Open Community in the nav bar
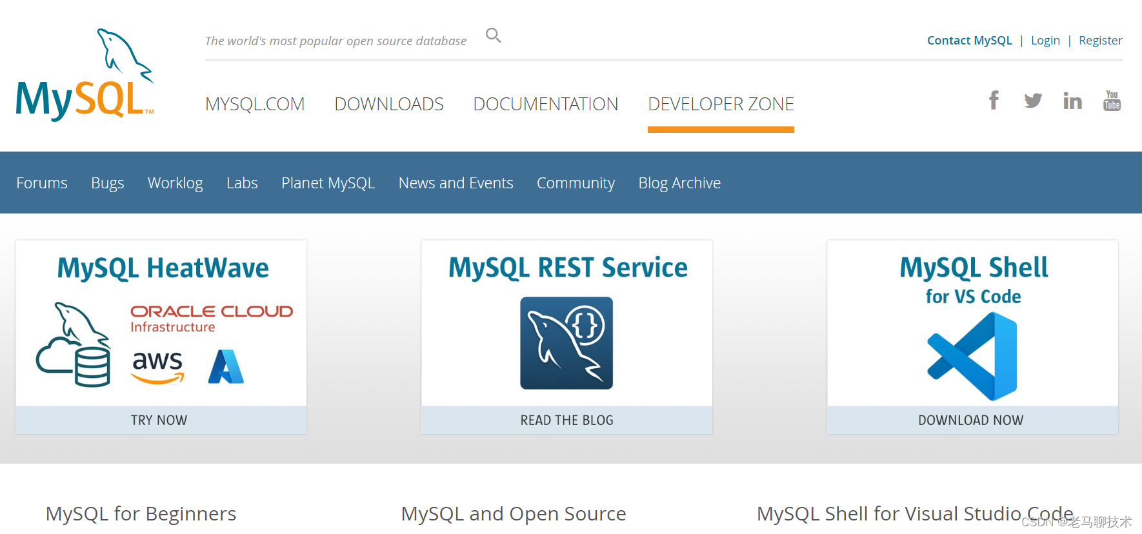 tap(576, 183)
